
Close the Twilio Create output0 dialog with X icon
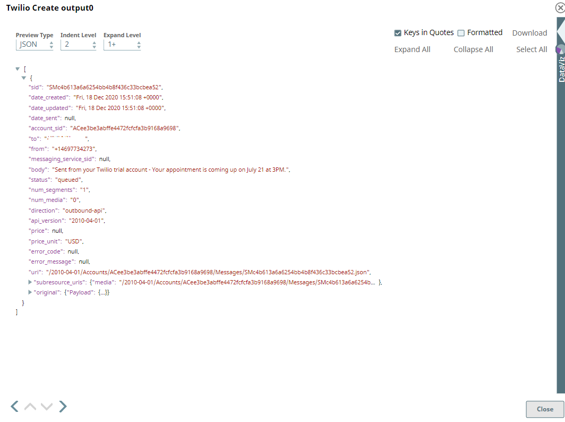(560, 7)
